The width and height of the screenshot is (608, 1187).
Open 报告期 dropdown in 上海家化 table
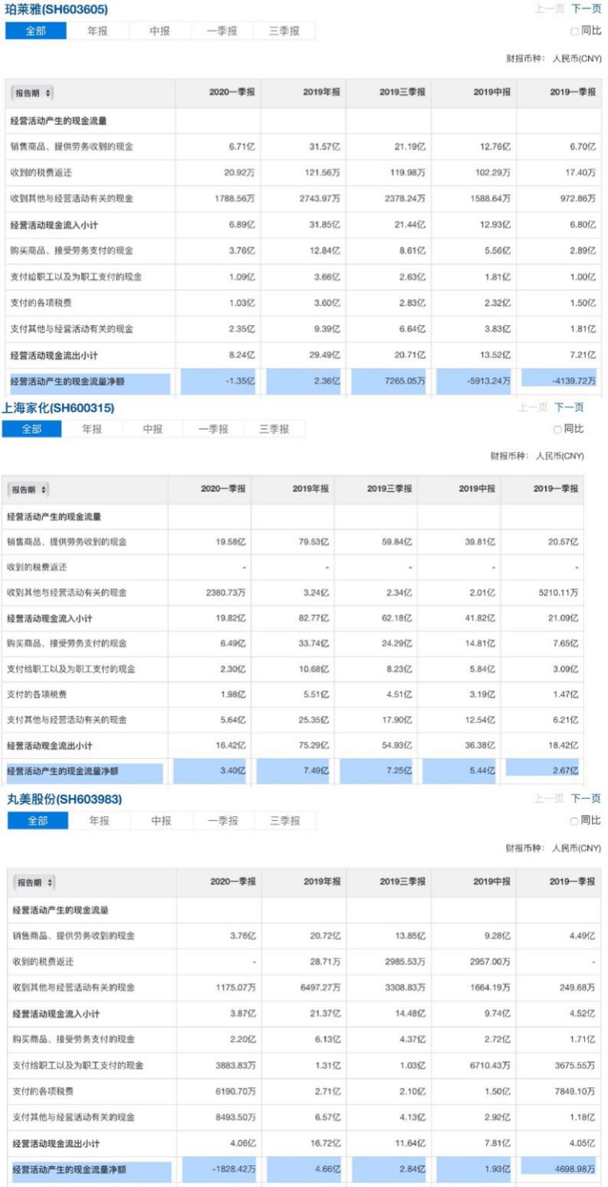30,489
